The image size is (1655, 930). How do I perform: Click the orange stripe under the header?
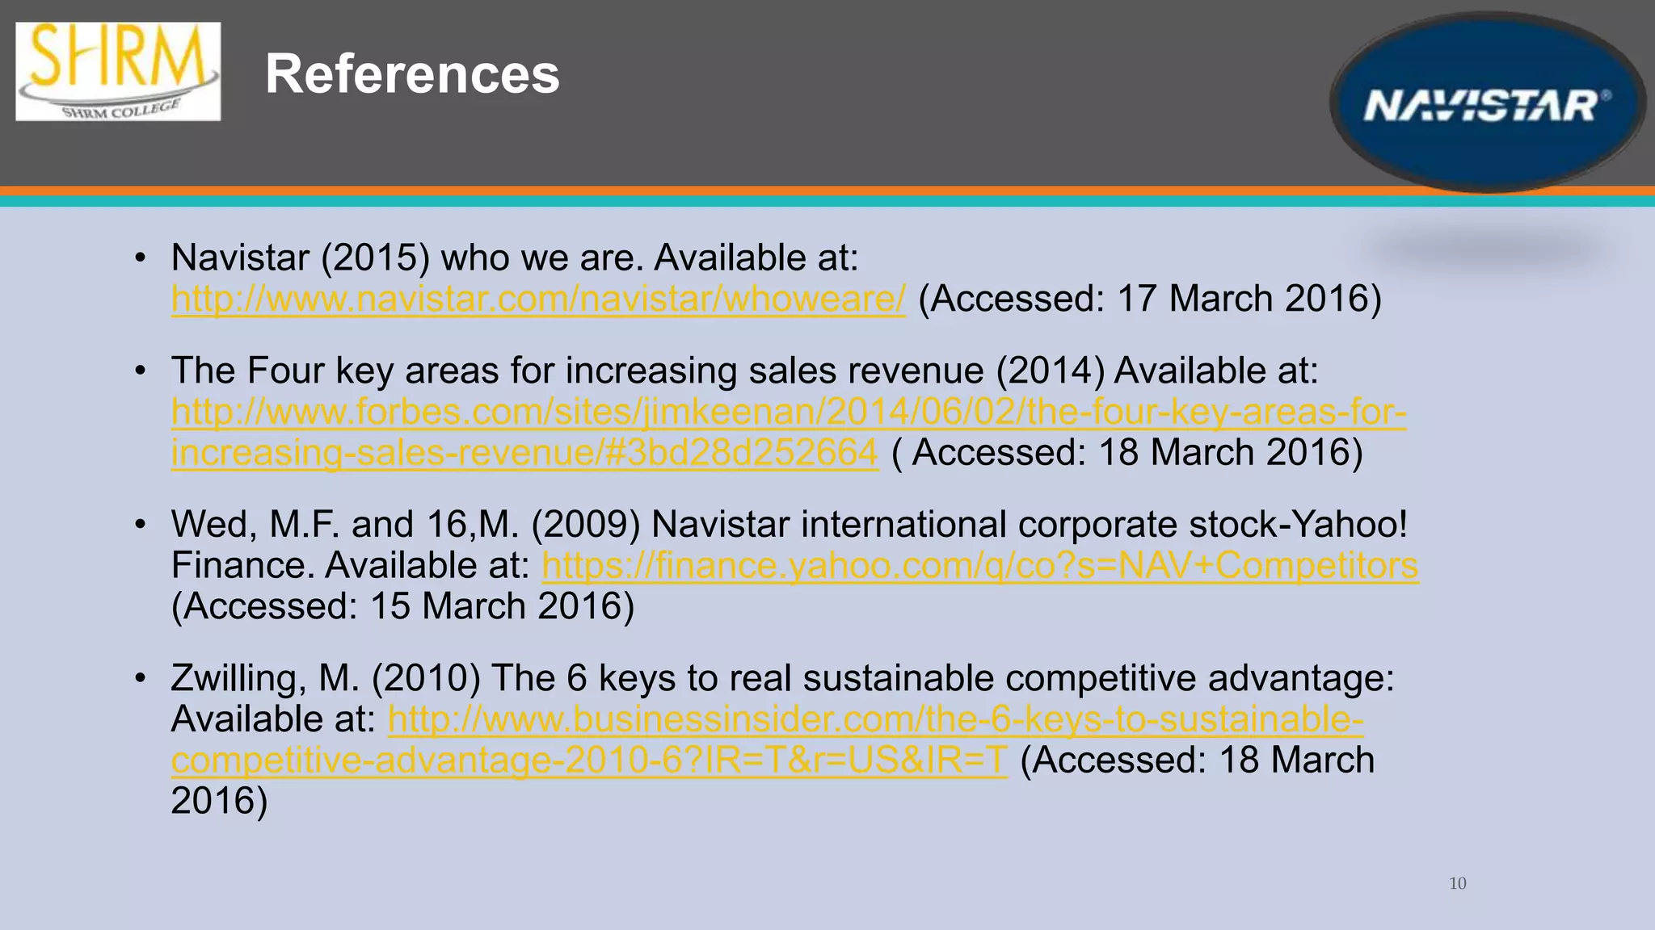[646, 191]
